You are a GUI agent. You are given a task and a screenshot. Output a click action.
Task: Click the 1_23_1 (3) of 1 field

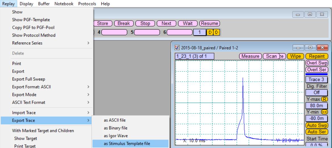click(194, 56)
